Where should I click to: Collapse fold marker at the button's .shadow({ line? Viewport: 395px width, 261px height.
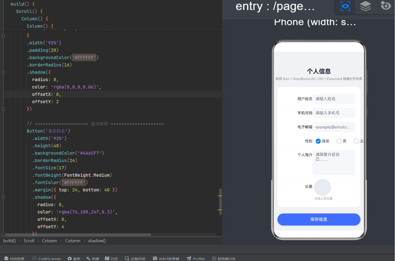[3, 198]
